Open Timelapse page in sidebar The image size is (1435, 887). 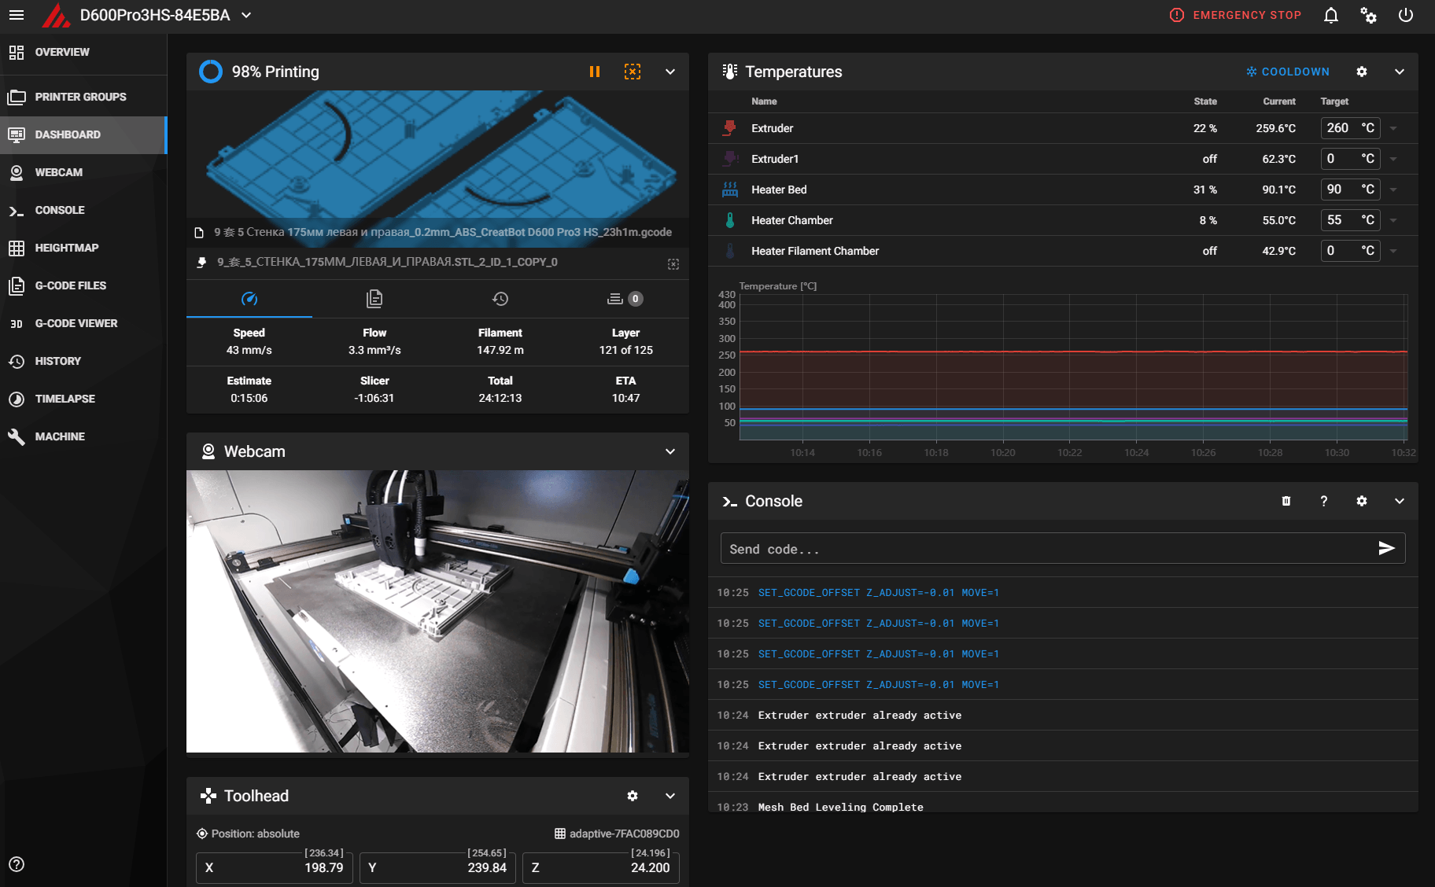pos(83,399)
